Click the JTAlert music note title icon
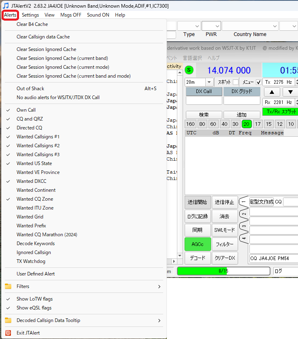Screen dimensions: 298x339 [x=5, y=6]
